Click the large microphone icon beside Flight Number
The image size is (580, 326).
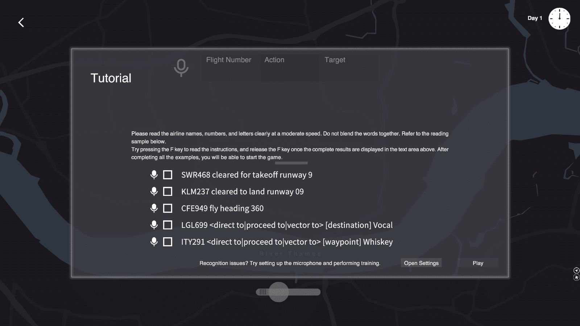(x=181, y=68)
